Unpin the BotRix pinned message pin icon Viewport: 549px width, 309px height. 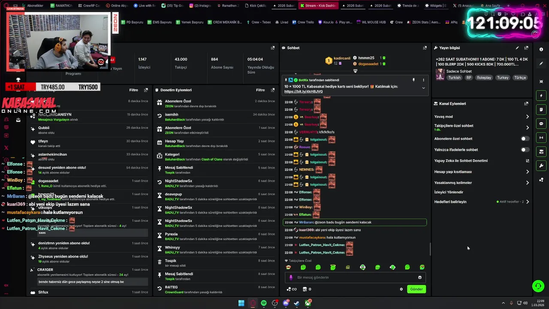click(413, 80)
